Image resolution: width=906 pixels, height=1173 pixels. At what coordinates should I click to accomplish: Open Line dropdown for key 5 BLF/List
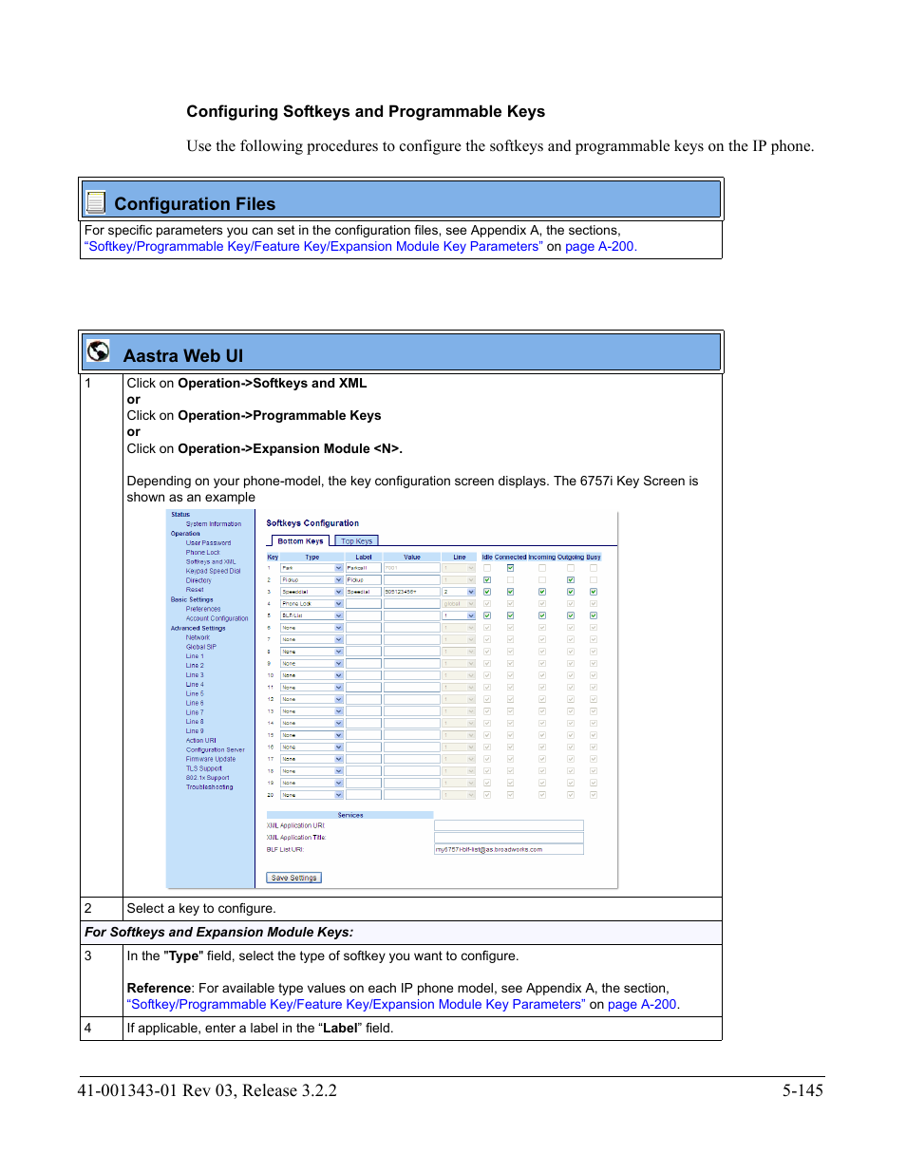(459, 615)
